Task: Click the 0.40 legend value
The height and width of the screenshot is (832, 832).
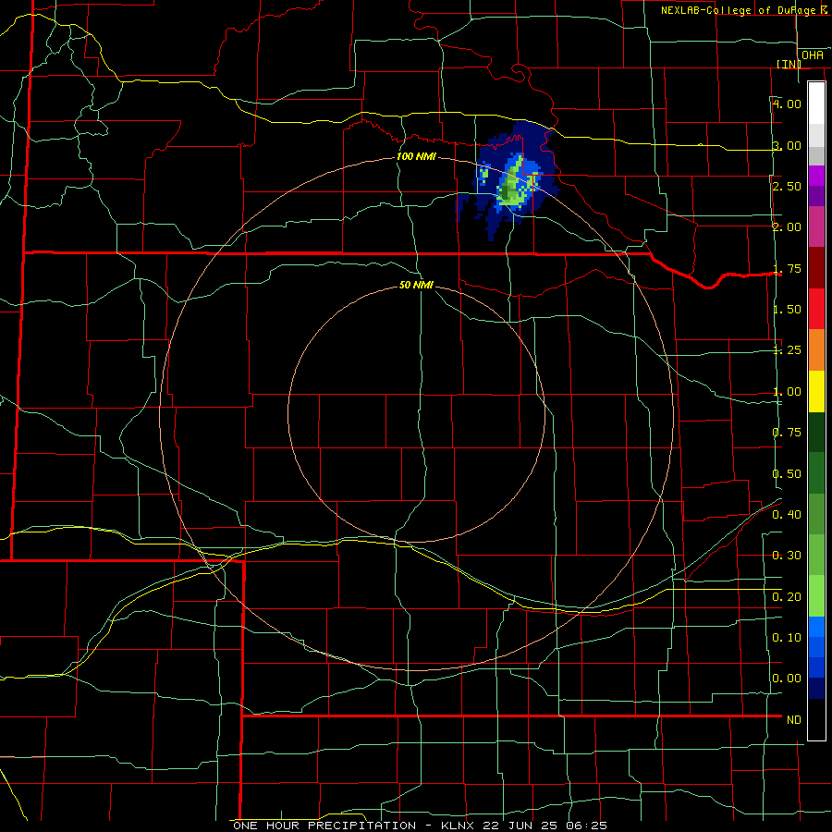Action: [787, 515]
